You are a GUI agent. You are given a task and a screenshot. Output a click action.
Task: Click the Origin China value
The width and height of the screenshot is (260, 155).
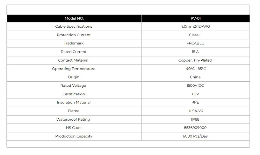point(195,77)
